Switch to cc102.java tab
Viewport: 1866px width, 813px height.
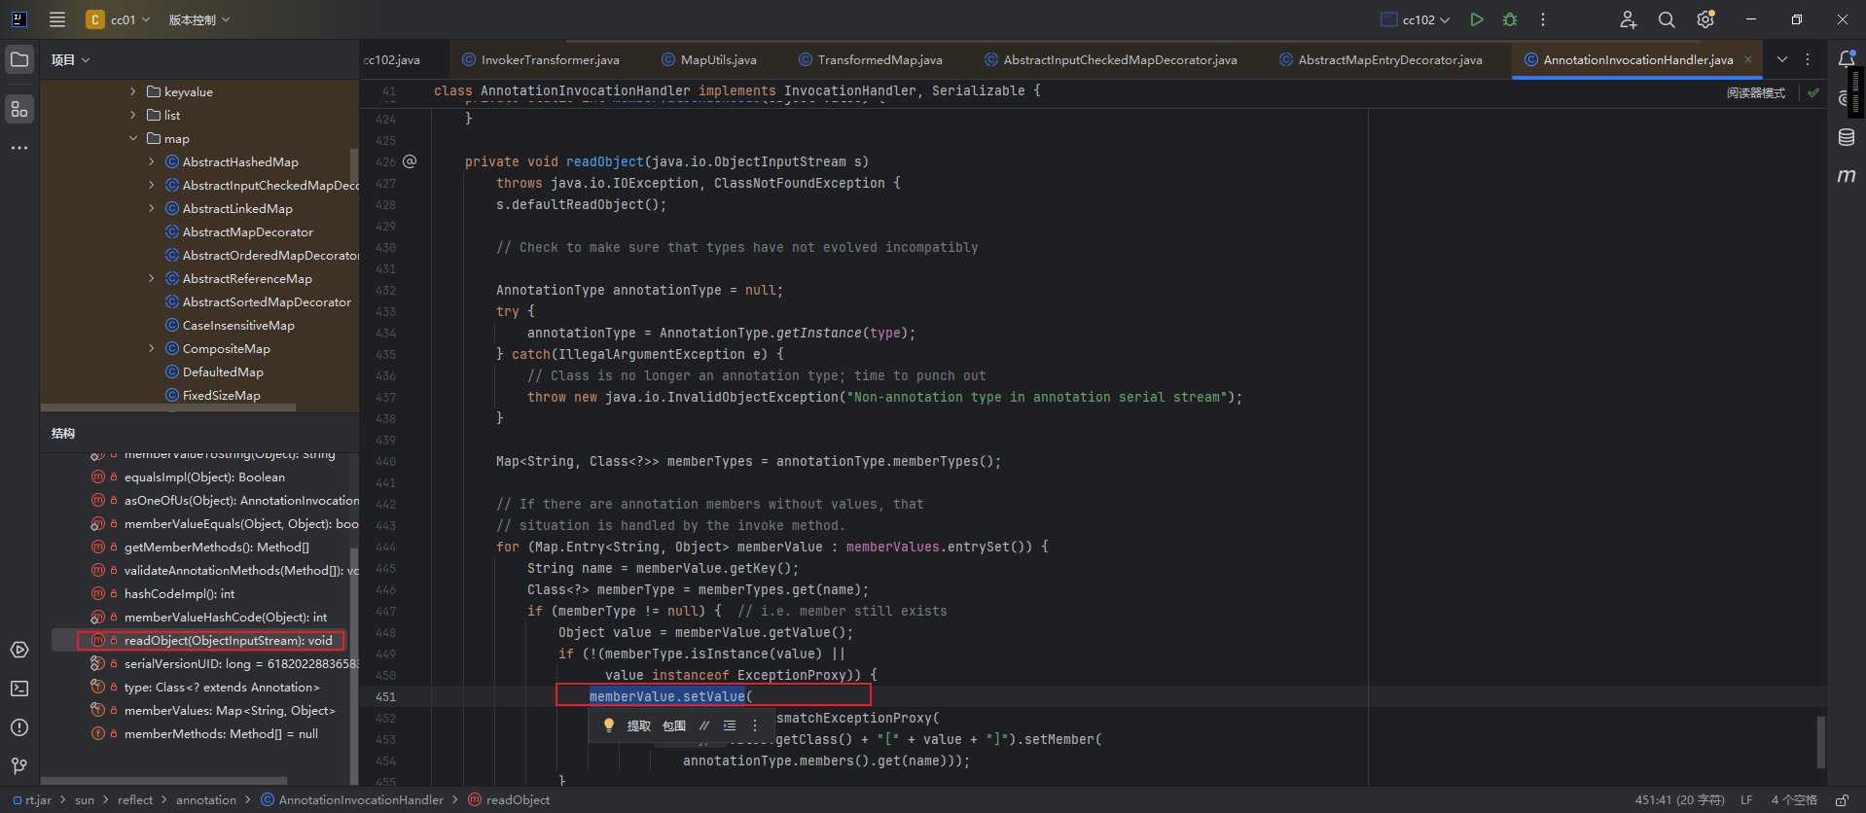392,59
